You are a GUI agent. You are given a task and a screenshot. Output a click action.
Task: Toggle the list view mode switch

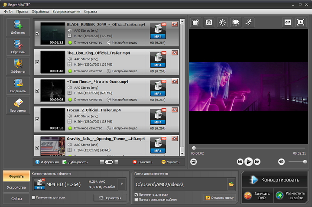[109, 162]
